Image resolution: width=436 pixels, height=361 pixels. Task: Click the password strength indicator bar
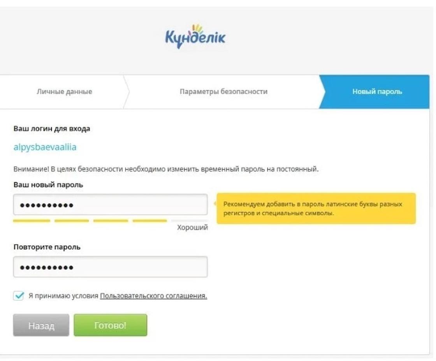(x=111, y=221)
